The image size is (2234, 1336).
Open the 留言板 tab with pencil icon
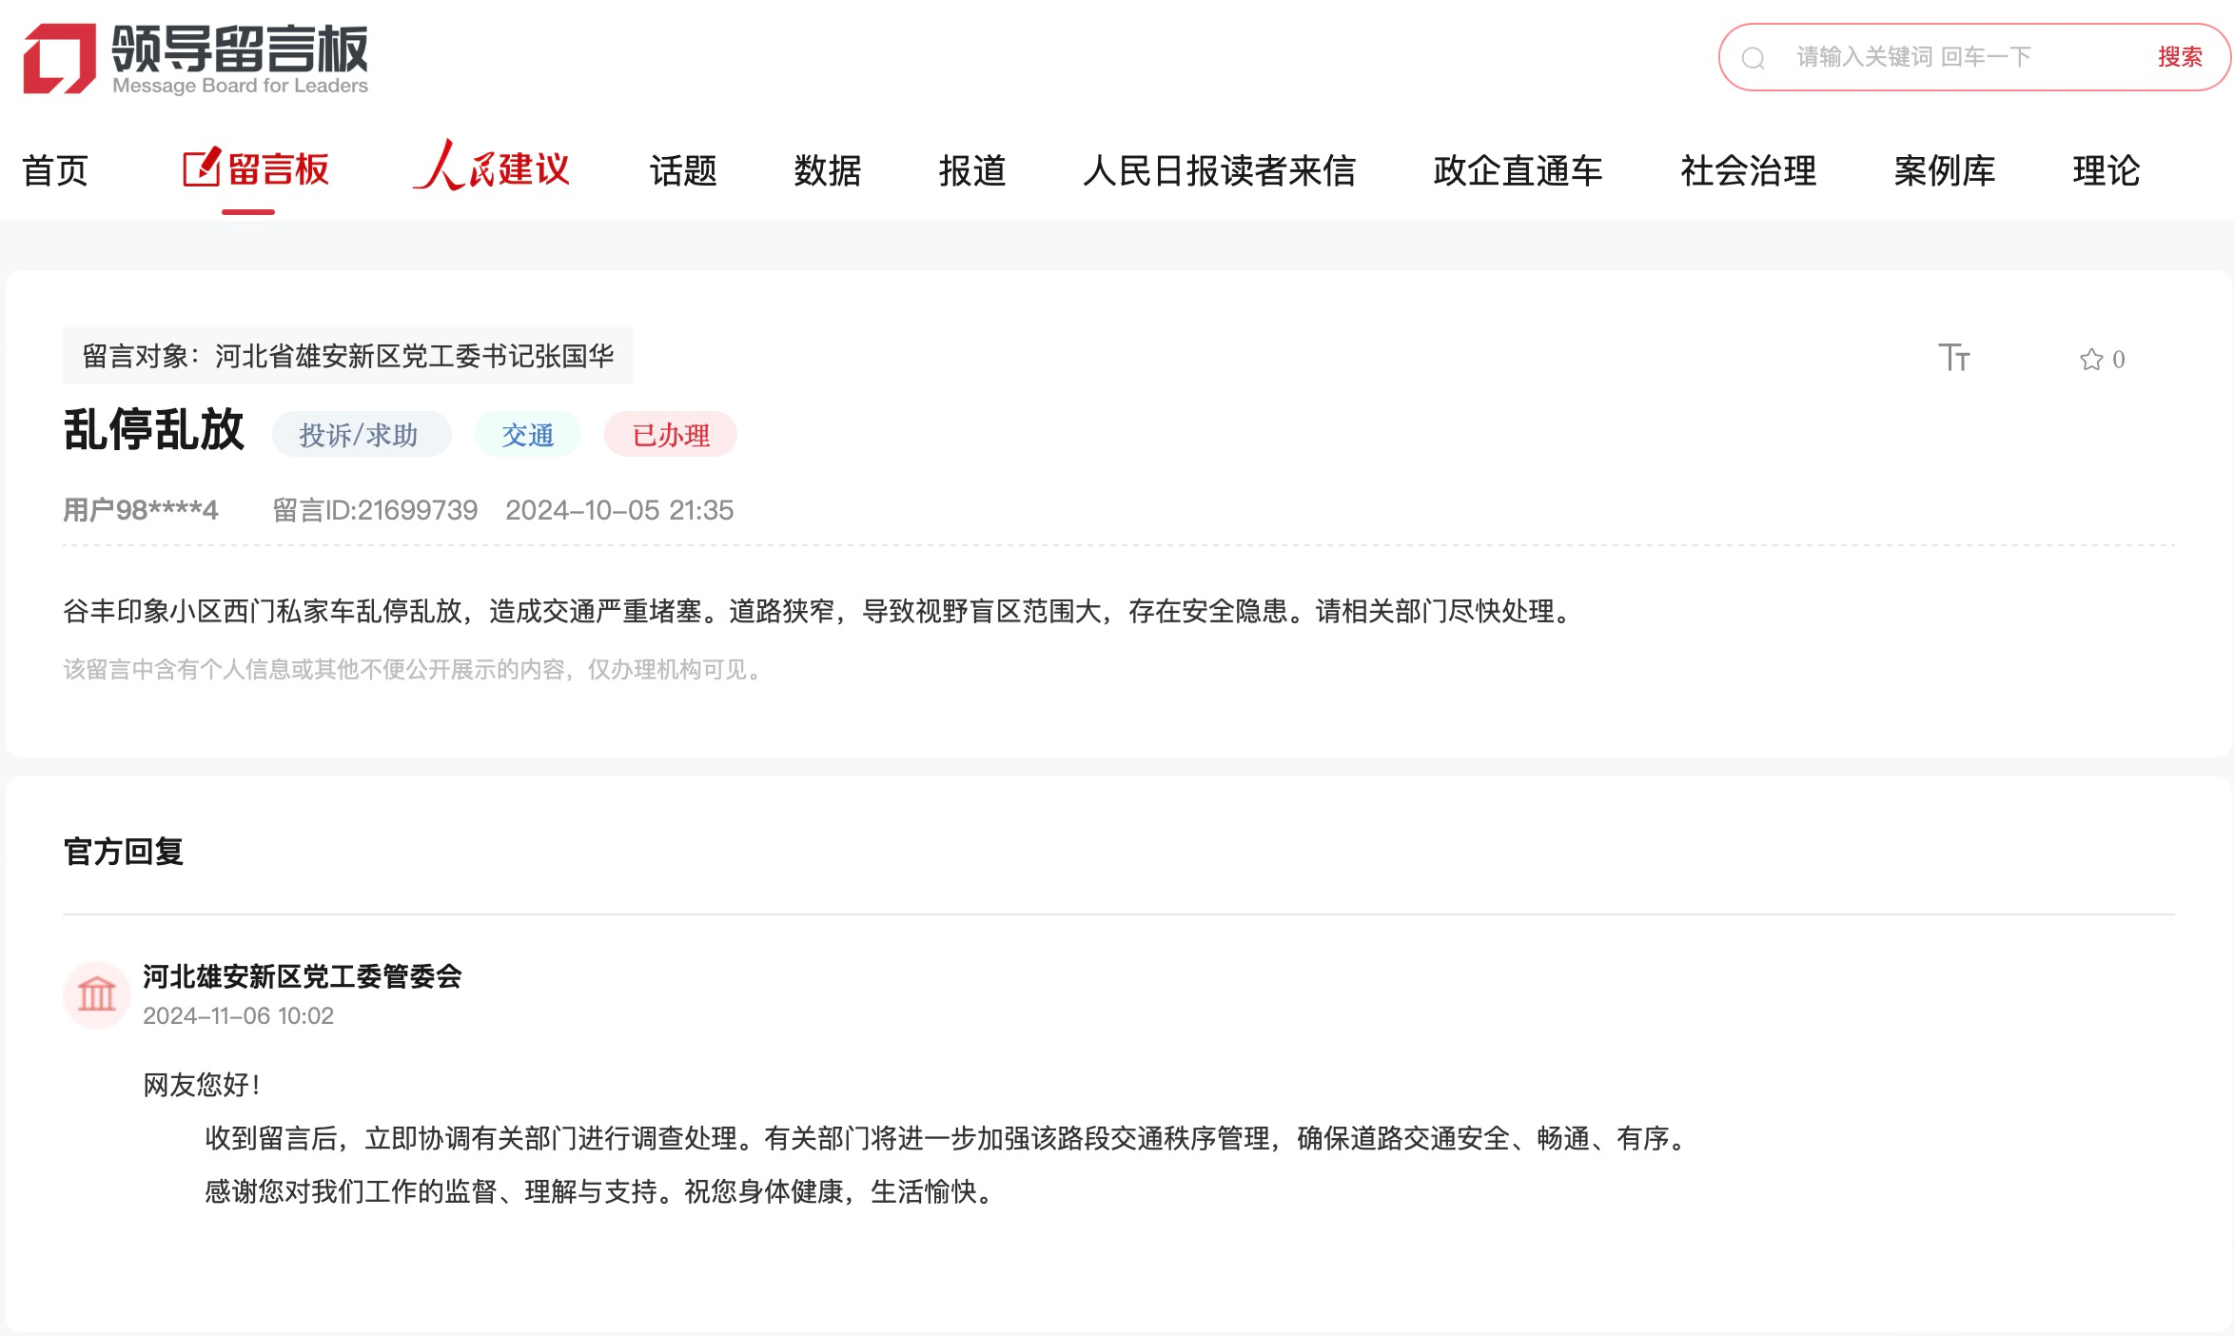pyautogui.click(x=255, y=170)
